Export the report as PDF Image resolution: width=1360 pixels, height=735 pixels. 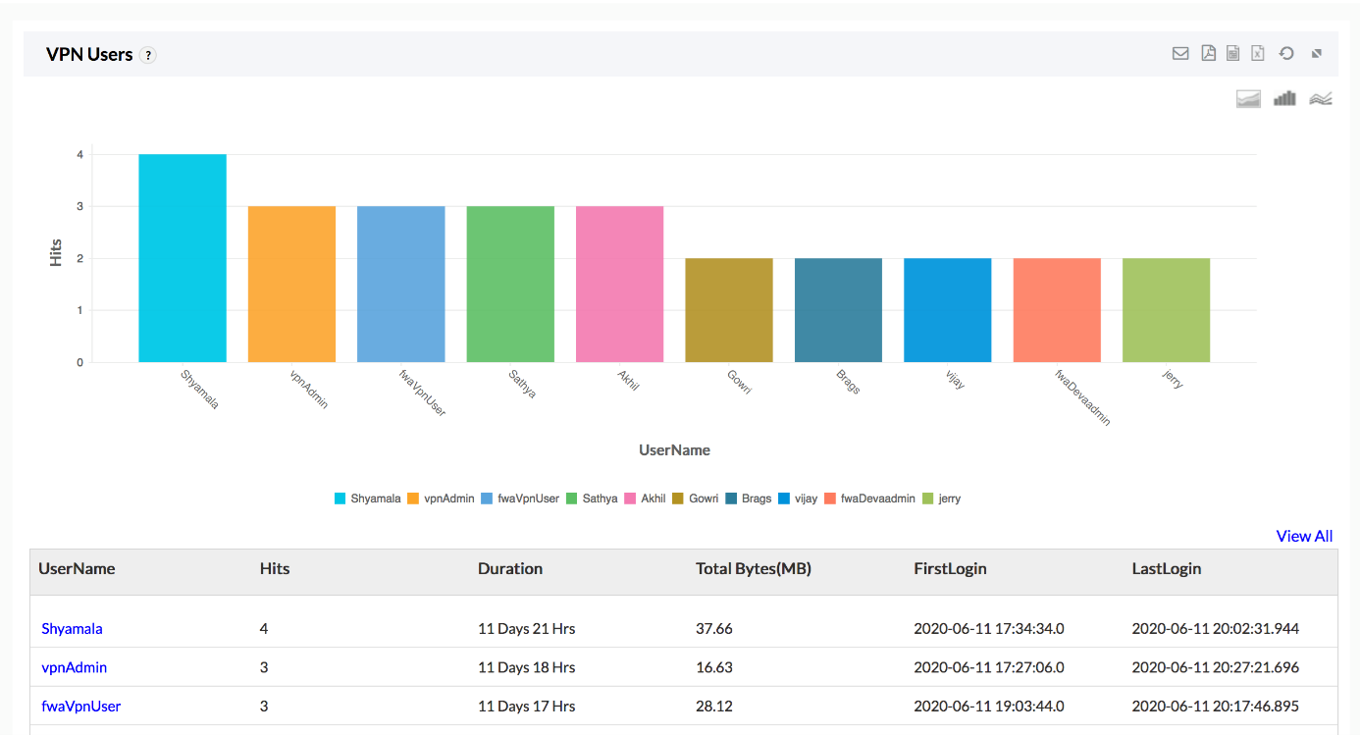coord(1208,53)
